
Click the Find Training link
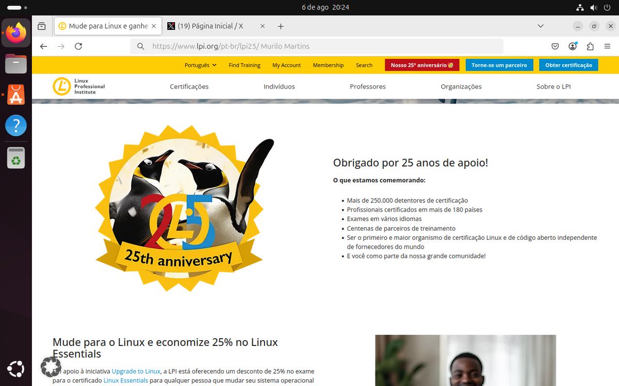[245, 65]
